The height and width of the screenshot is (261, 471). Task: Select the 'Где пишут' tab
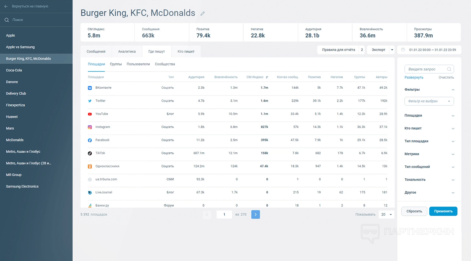pyautogui.click(x=157, y=52)
